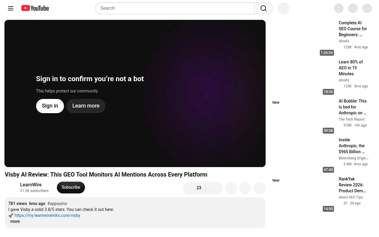
Task: Visit Alex's SEO Tips channel
Action: click(x=351, y=197)
